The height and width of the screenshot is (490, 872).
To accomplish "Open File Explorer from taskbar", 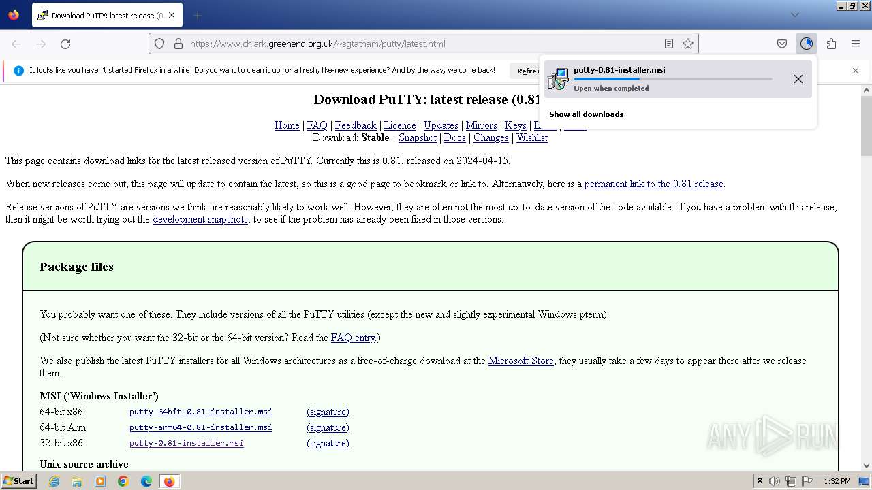I will pyautogui.click(x=77, y=481).
